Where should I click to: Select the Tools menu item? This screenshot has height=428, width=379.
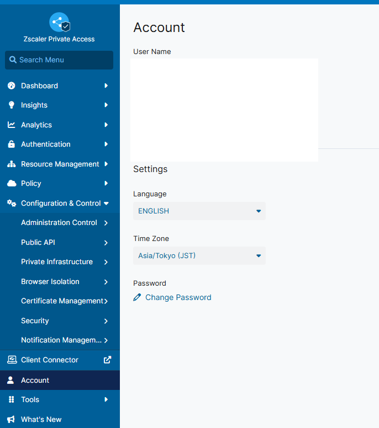click(x=60, y=400)
